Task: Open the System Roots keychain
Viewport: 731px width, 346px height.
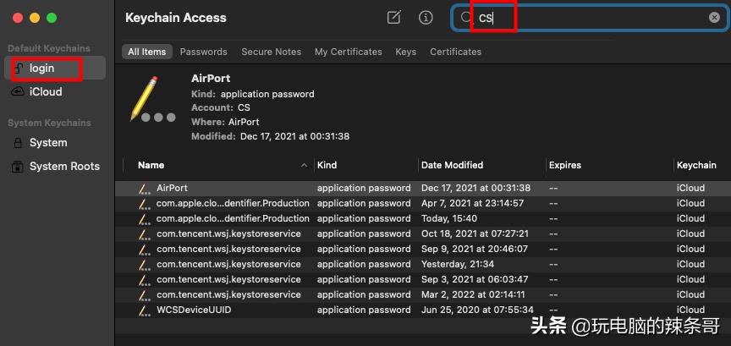Action: (63, 167)
